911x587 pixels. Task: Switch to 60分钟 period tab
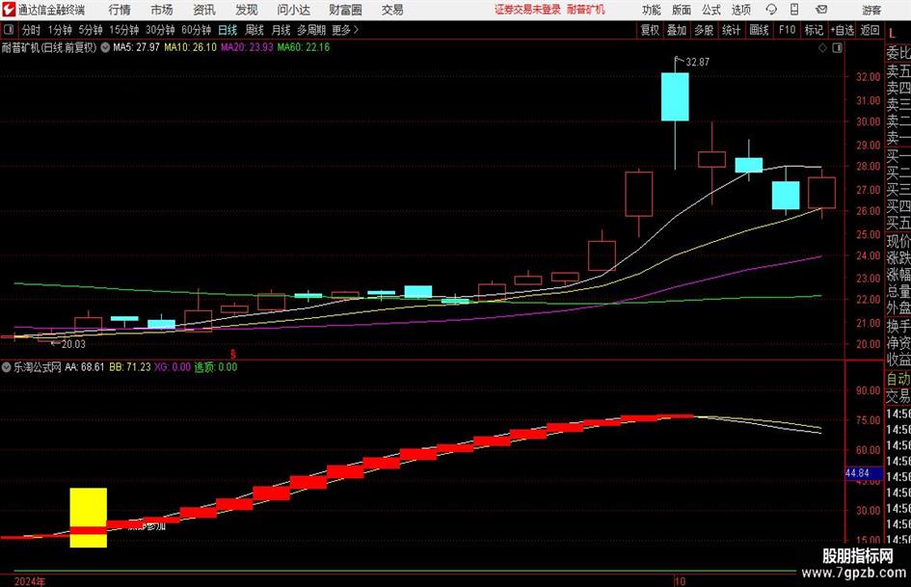click(197, 30)
